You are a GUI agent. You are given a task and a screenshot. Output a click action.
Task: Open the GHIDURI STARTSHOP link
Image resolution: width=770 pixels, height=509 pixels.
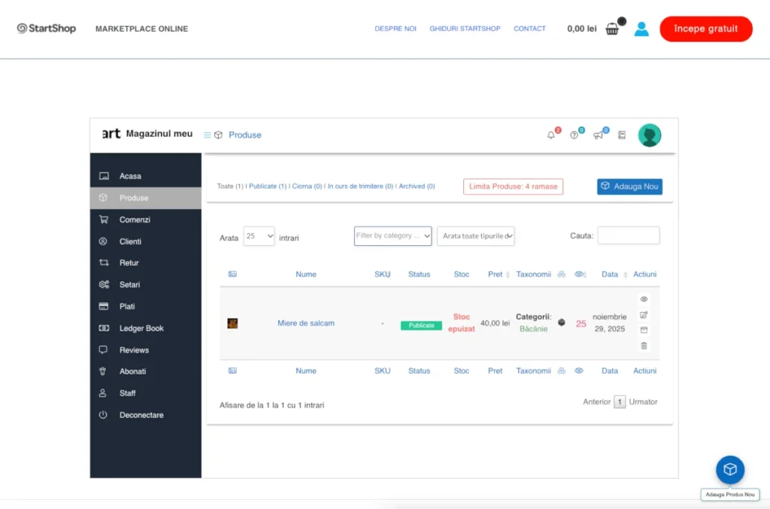point(465,29)
